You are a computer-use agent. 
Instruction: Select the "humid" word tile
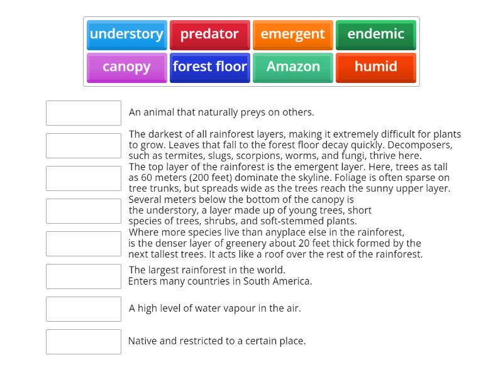pyautogui.click(x=376, y=67)
